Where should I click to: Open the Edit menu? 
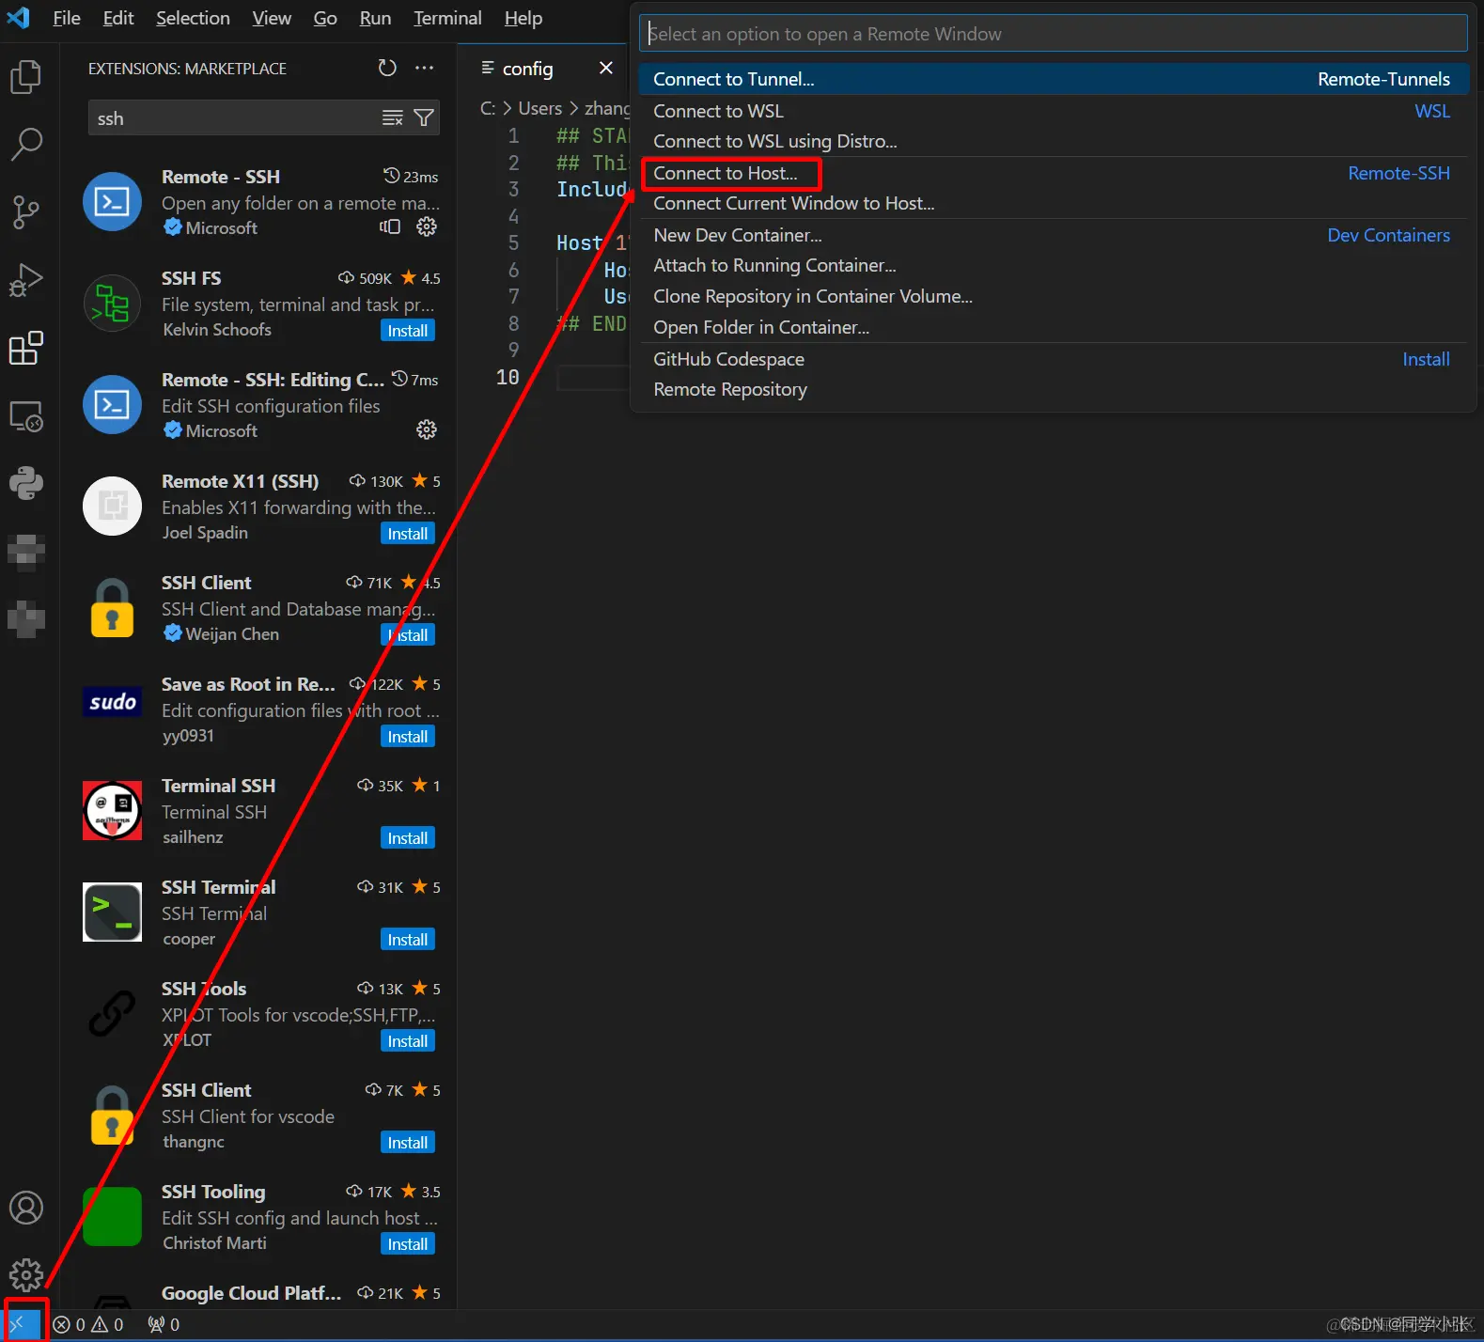pyautogui.click(x=118, y=18)
